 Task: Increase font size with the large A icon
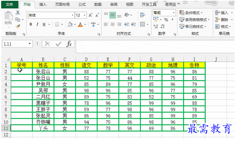coord(90,15)
